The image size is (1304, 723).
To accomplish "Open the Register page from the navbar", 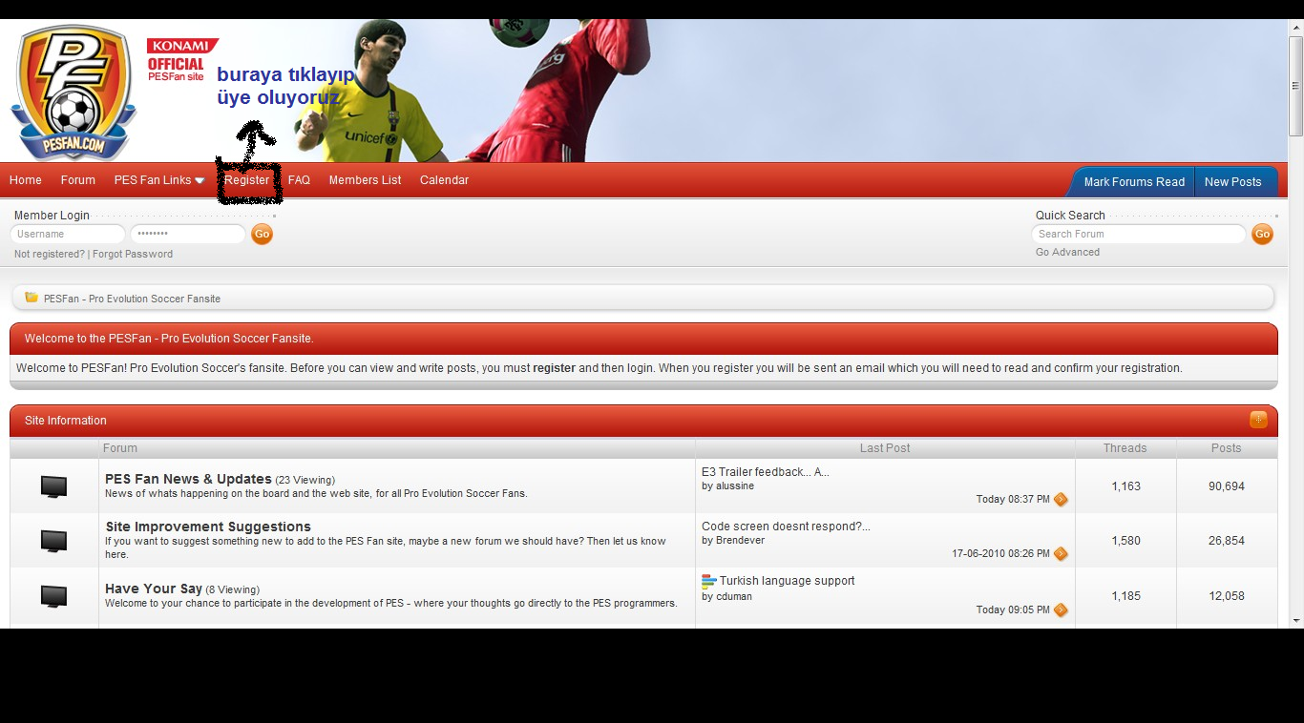I will tap(247, 180).
